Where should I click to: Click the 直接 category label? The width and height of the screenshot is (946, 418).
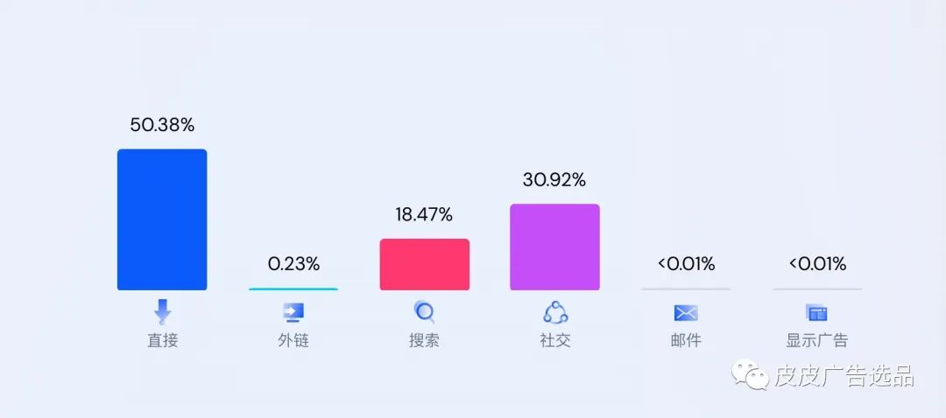pos(162,340)
